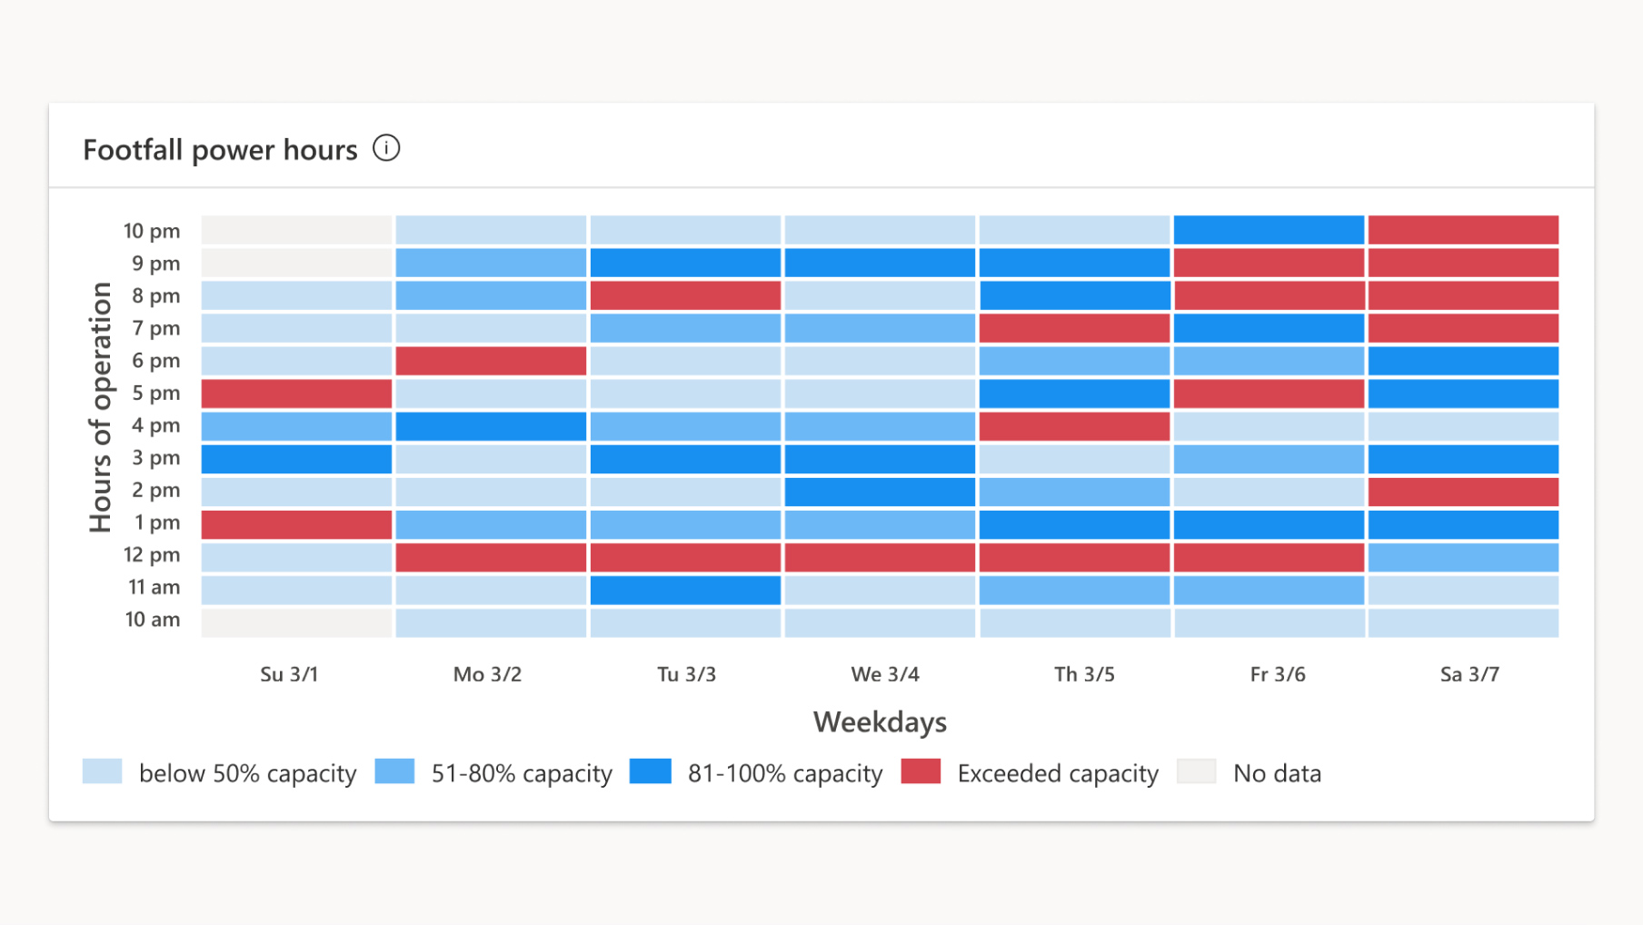Screen dimensions: 1643x925
Task: Click the No data legend swatch
Action: point(1196,771)
